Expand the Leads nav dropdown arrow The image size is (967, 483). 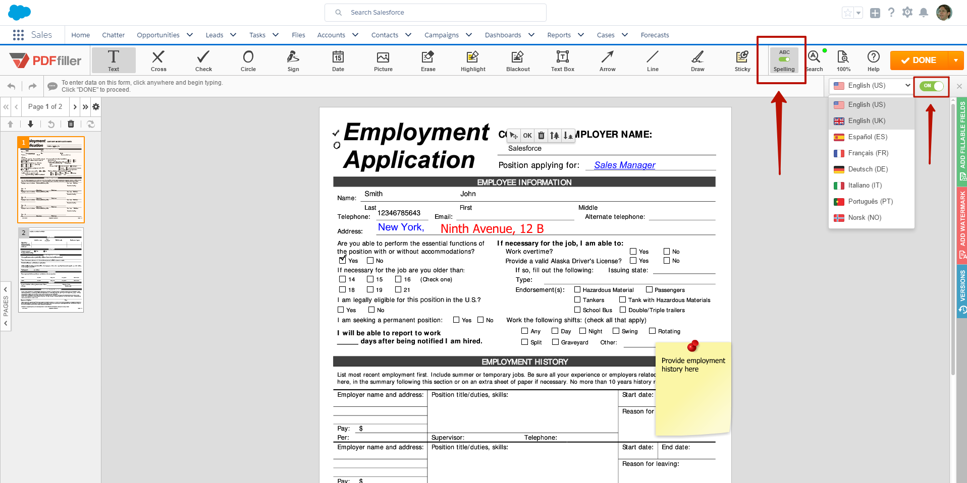click(233, 35)
